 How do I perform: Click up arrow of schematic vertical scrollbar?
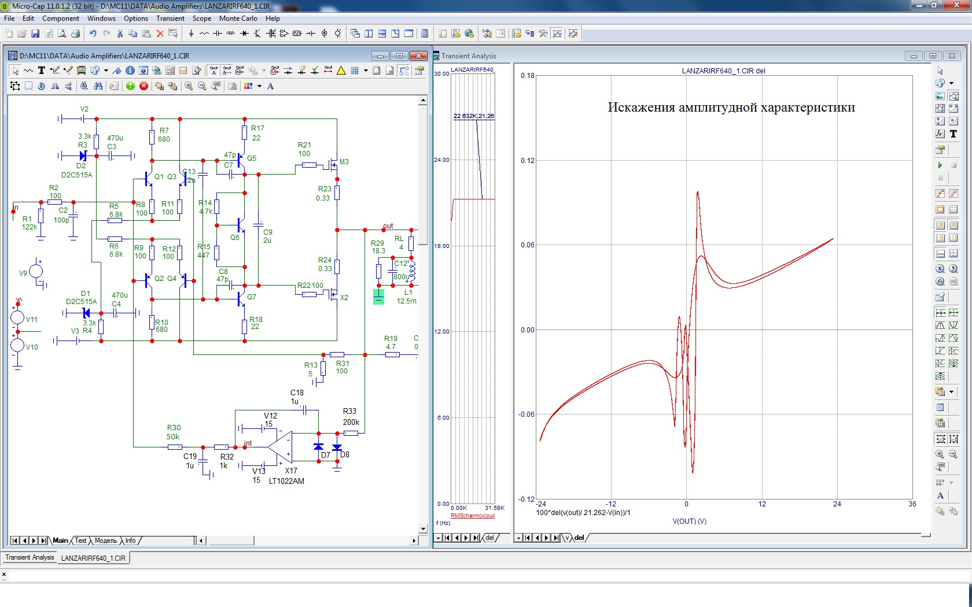pos(423,101)
